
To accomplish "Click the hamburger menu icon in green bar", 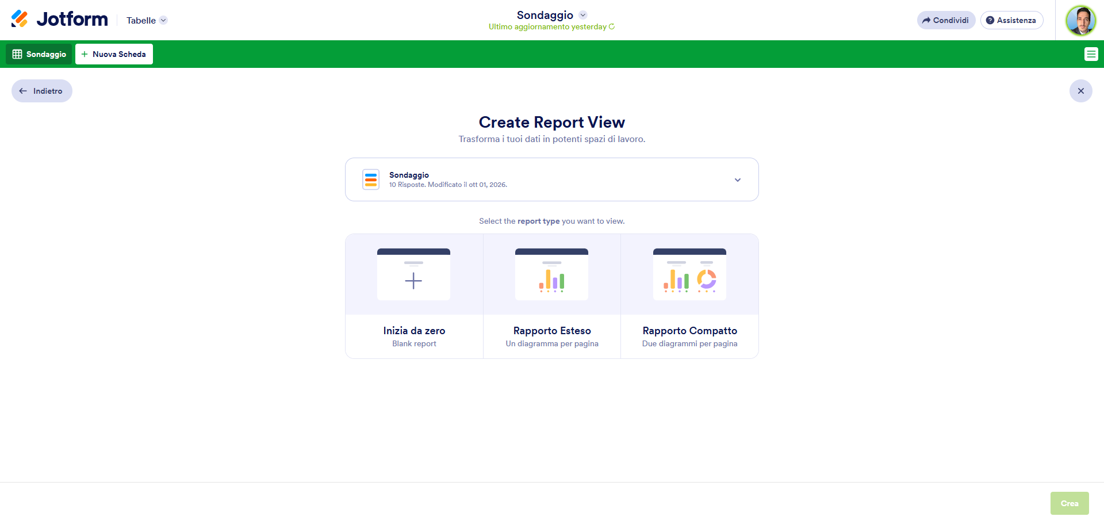I will (x=1091, y=54).
